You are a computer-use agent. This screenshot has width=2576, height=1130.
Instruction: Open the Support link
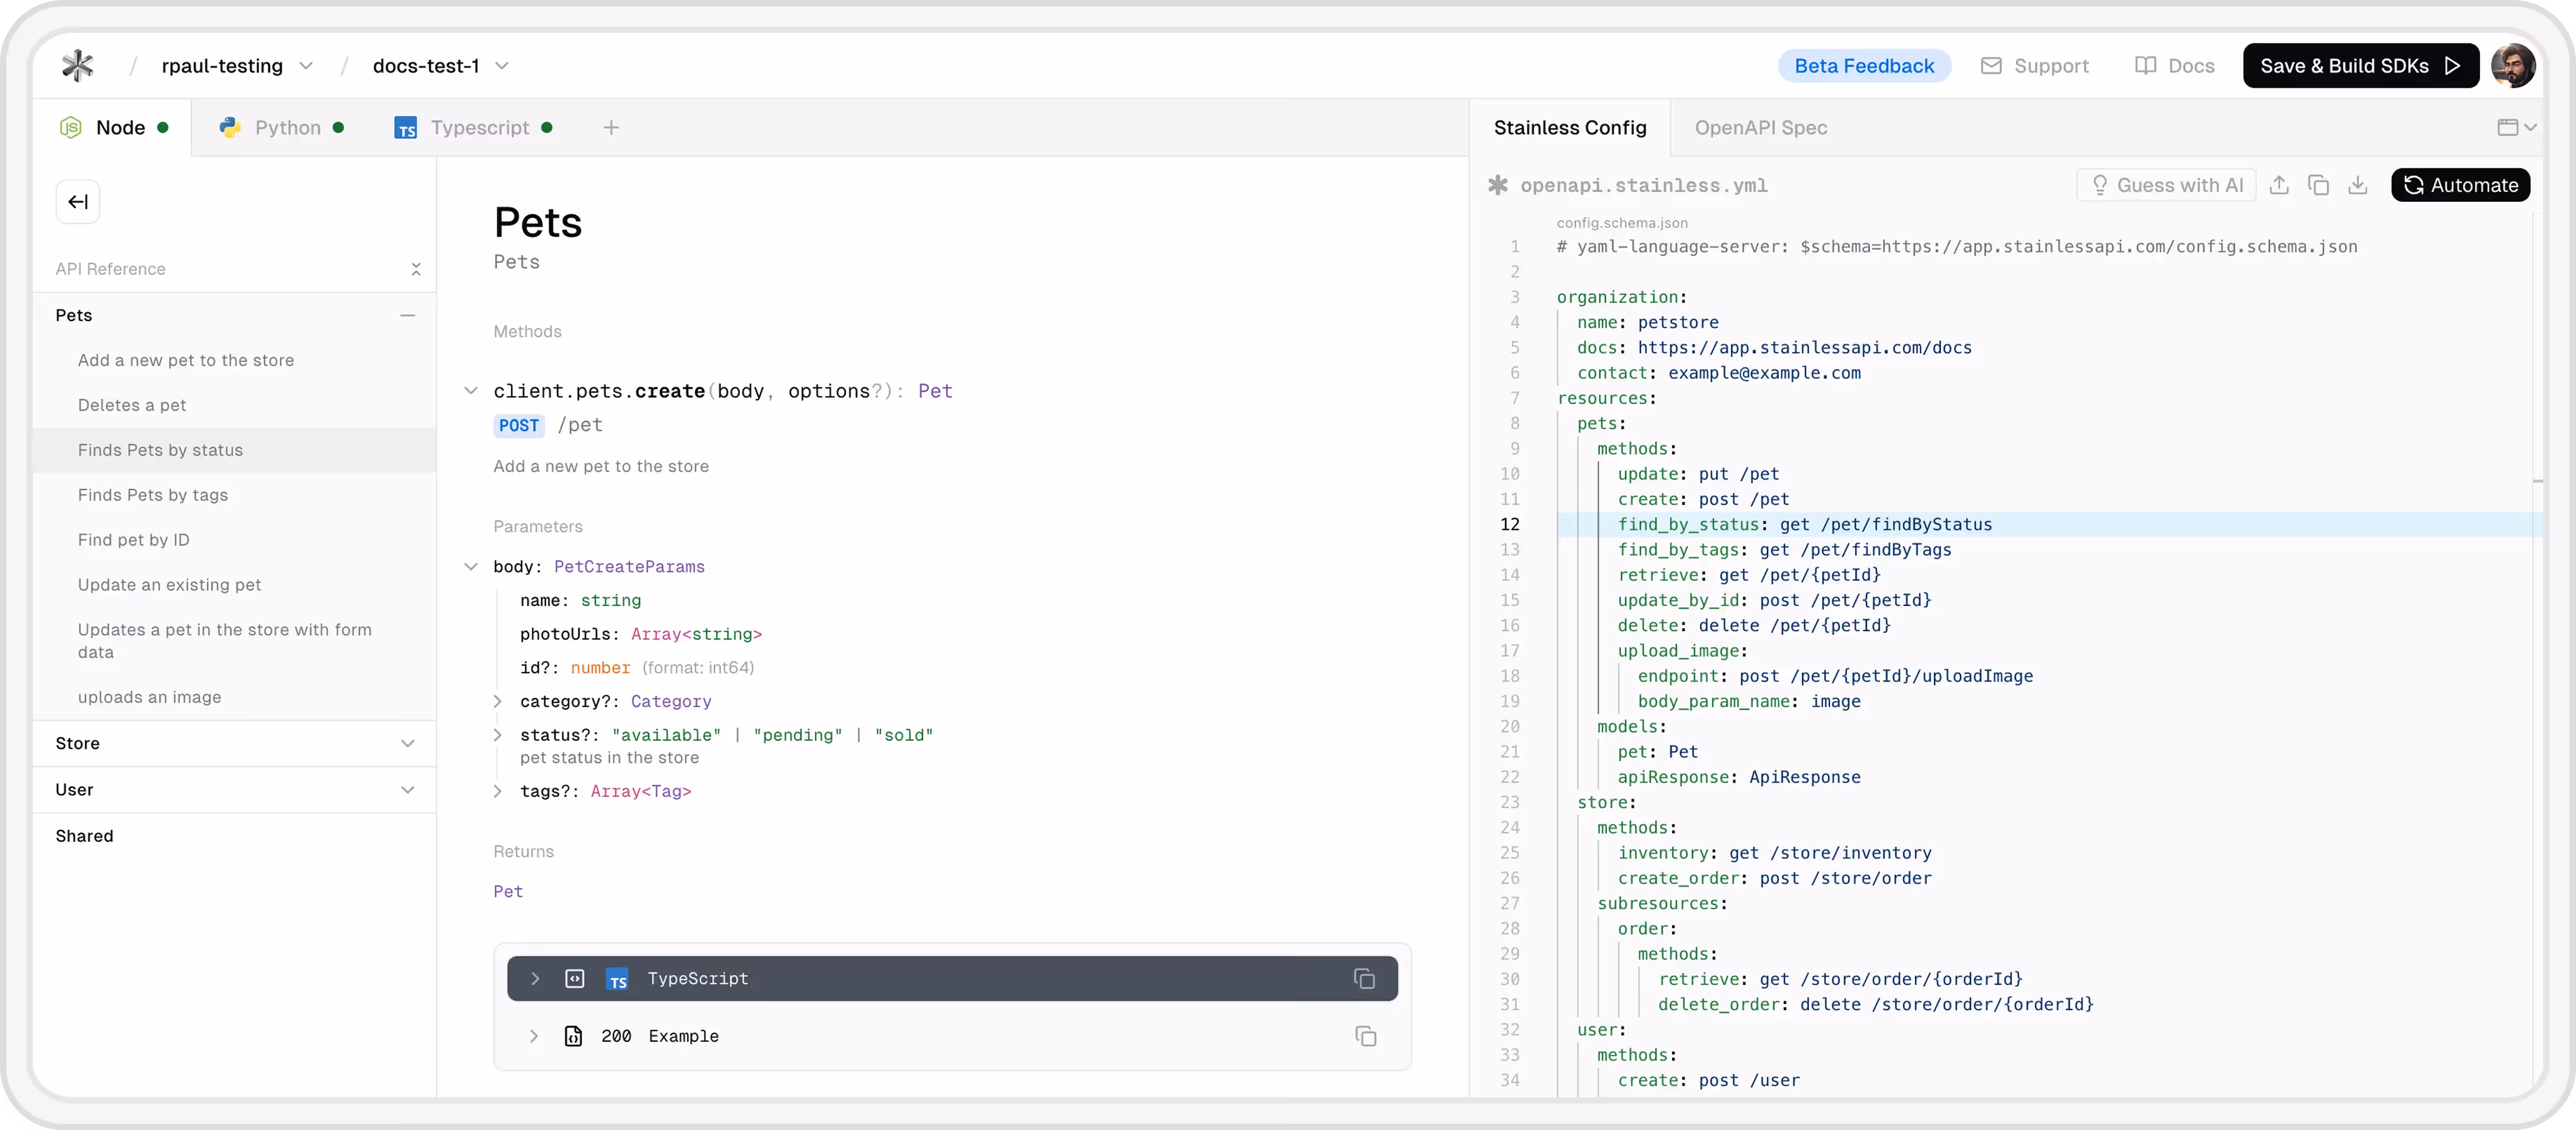point(2034,66)
